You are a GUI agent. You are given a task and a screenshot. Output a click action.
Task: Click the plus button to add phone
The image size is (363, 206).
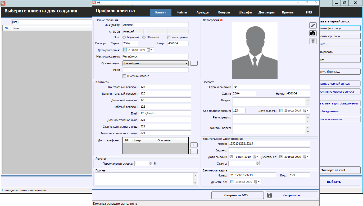(x=194, y=145)
